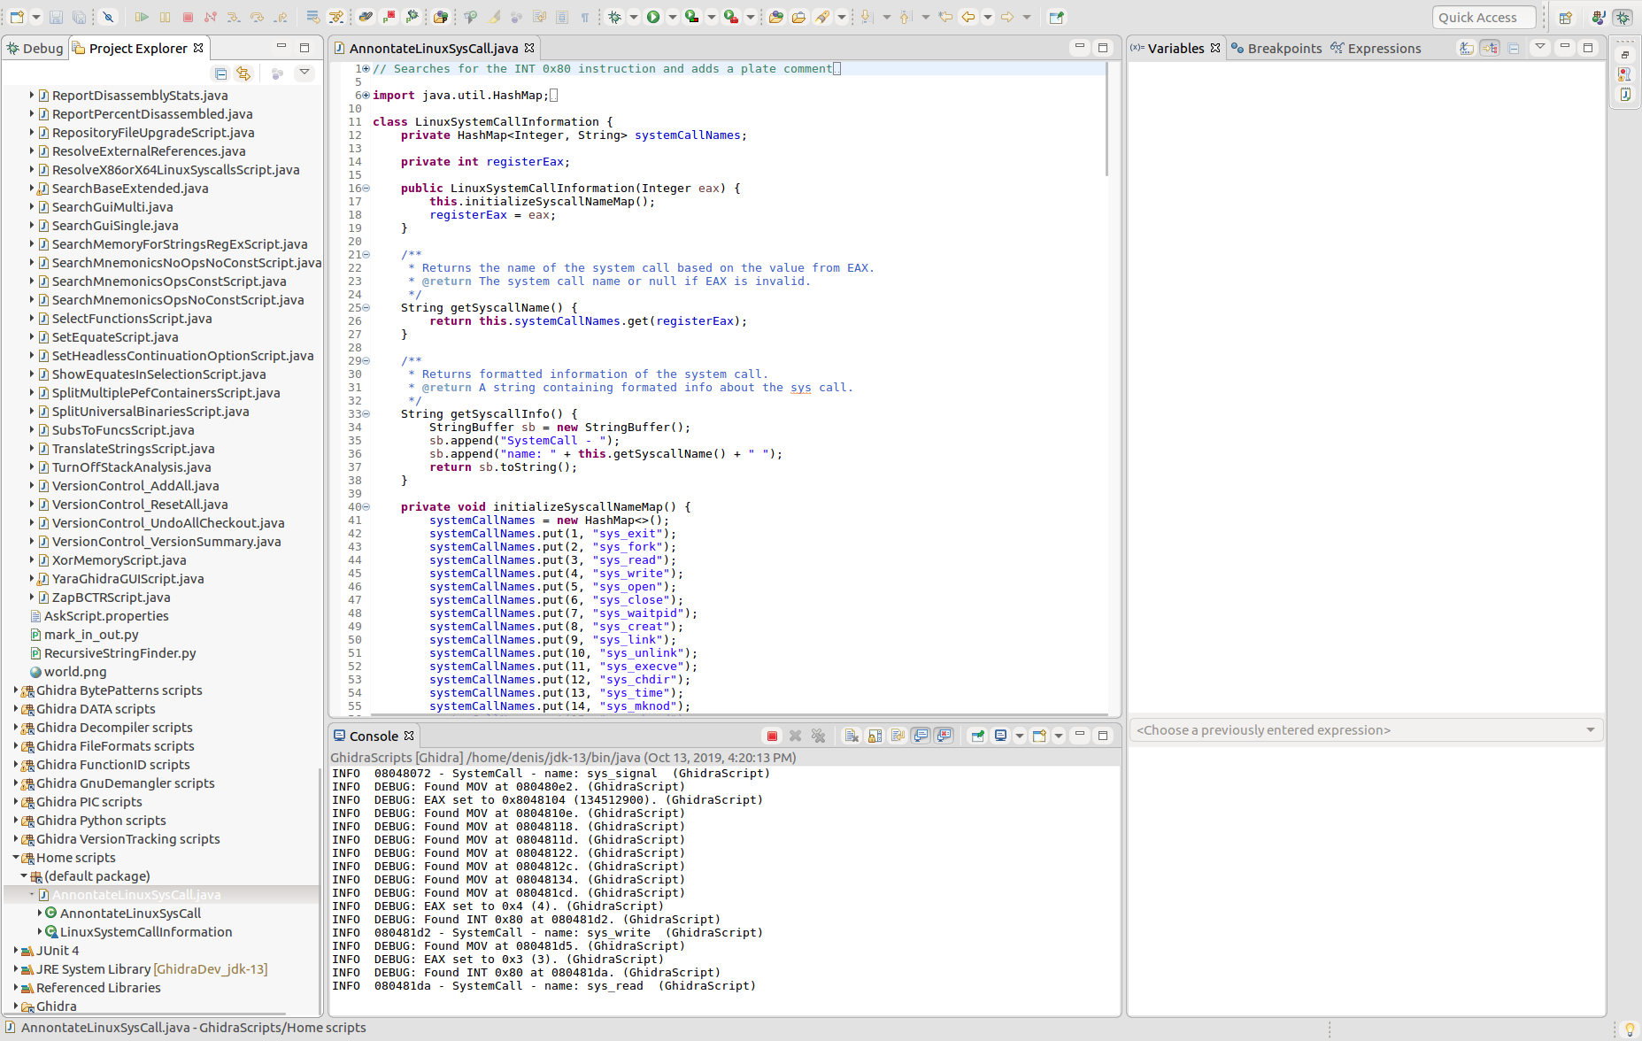Click the Debug bug icon in the main toolbar
Image resolution: width=1642 pixels, height=1041 pixels.
(x=614, y=17)
